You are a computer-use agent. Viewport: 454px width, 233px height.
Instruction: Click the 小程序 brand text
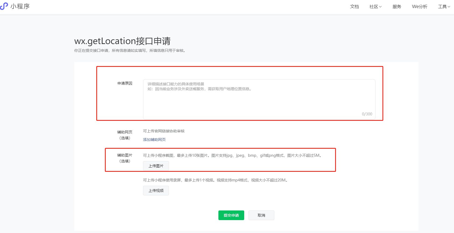[x=20, y=6]
